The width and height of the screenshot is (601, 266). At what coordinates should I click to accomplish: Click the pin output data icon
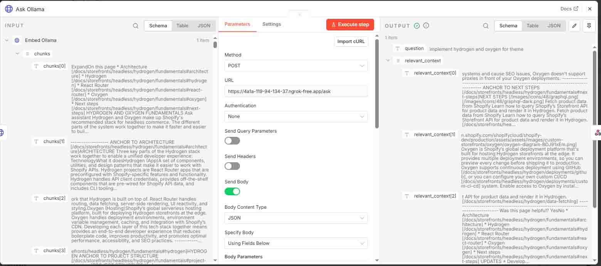(x=589, y=26)
